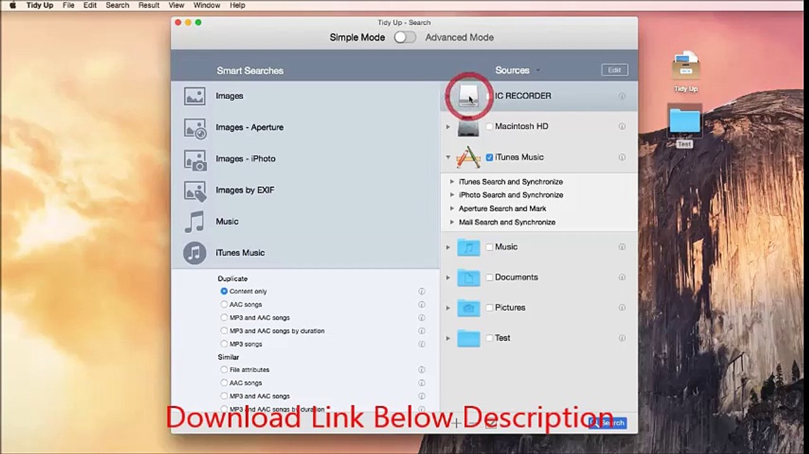Click the Macintosh HD drive icon
Image resolution: width=809 pixels, height=454 pixels.
coord(469,127)
